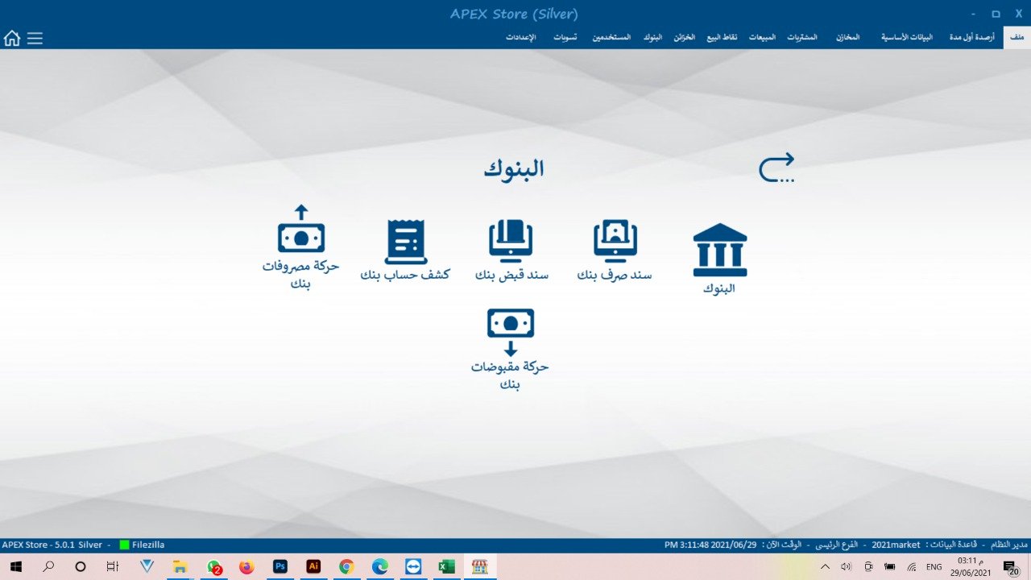Open the المخازن warehouses menu
The height and width of the screenshot is (580, 1031).
pyautogui.click(x=847, y=38)
